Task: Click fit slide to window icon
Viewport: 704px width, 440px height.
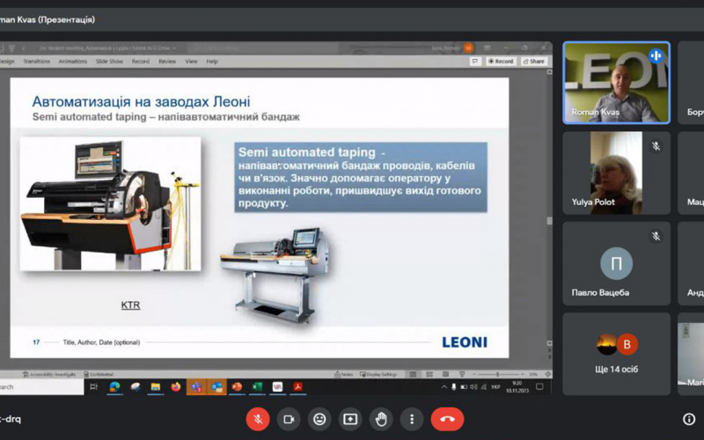Action: (547, 374)
